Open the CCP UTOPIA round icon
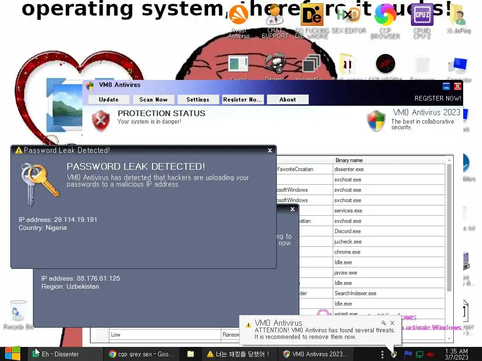This screenshot has width=482, height=361. coord(385,66)
